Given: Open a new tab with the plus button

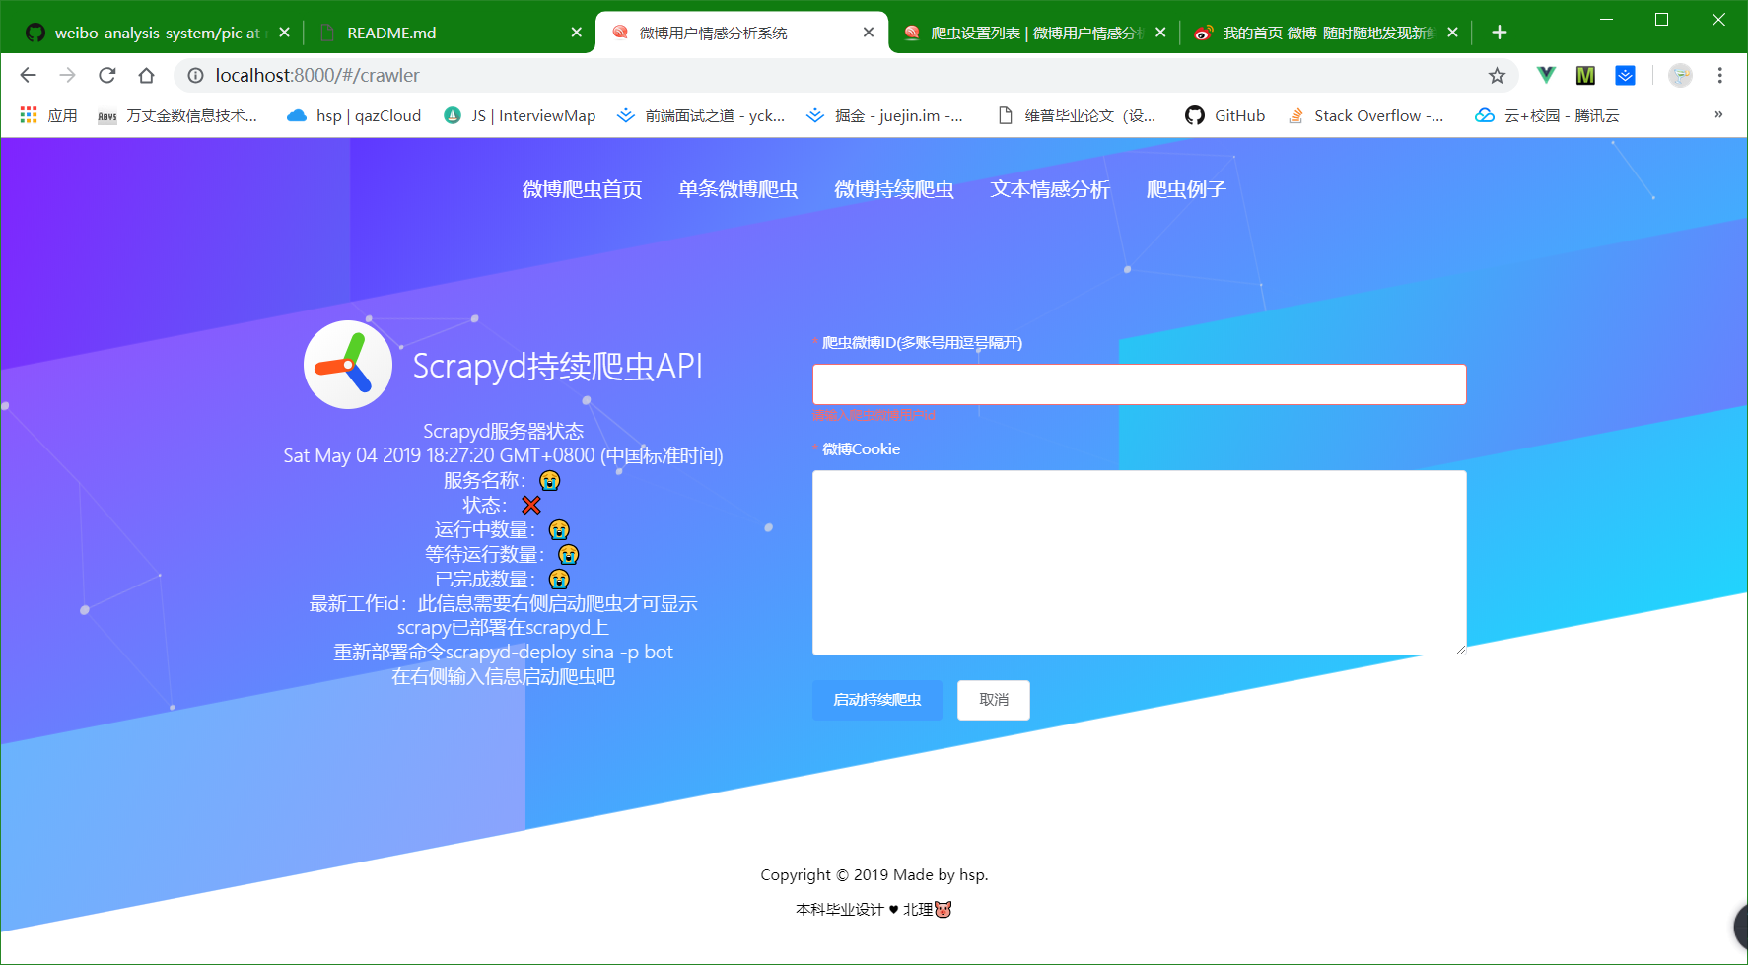Looking at the screenshot, I should tap(1499, 33).
